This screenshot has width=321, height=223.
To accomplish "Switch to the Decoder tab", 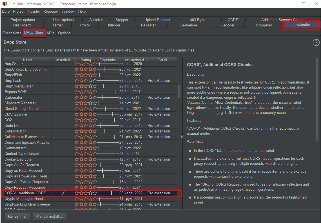I will coord(228,25).
